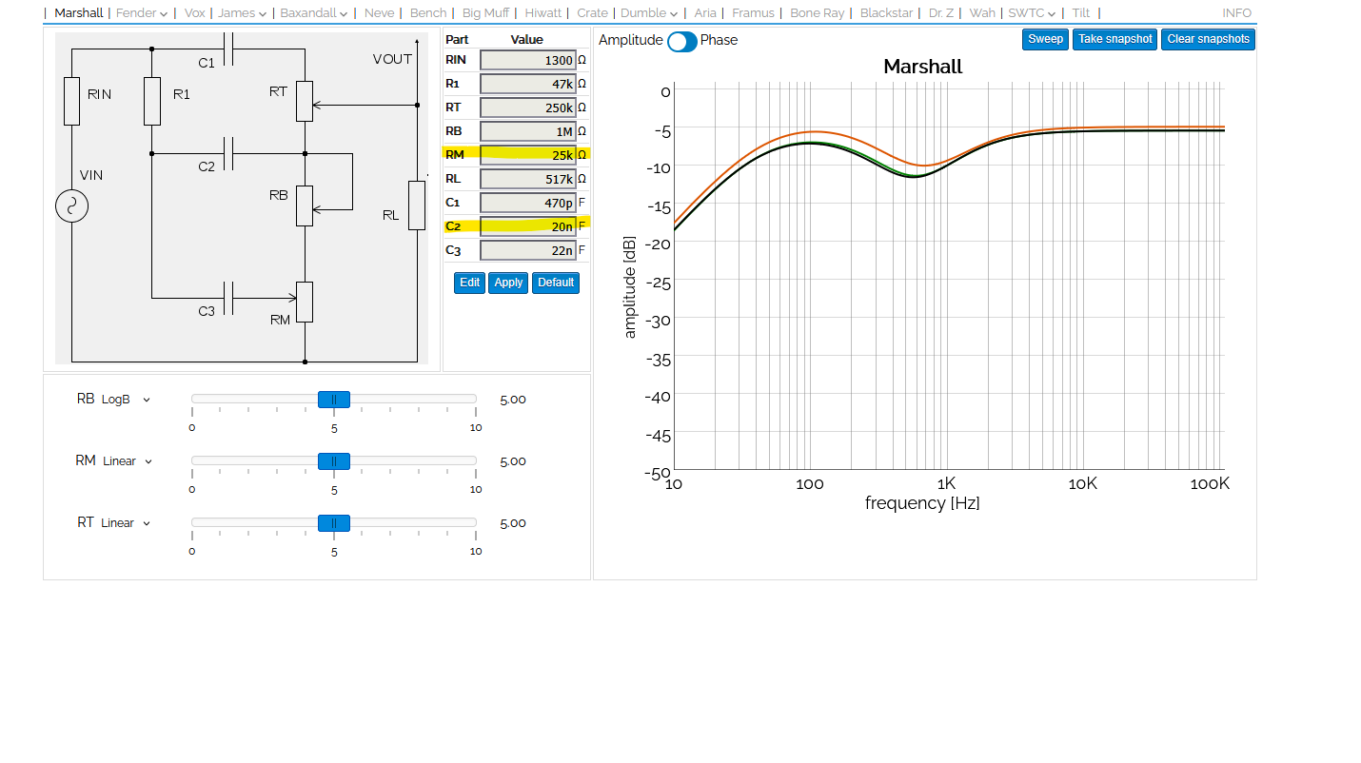Click the Apply button

[508, 283]
